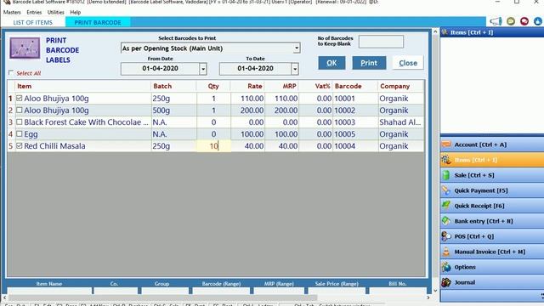The height and width of the screenshot is (306, 544).
Task: Open the To Date picker arrow
Action: pyautogui.click(x=295, y=69)
